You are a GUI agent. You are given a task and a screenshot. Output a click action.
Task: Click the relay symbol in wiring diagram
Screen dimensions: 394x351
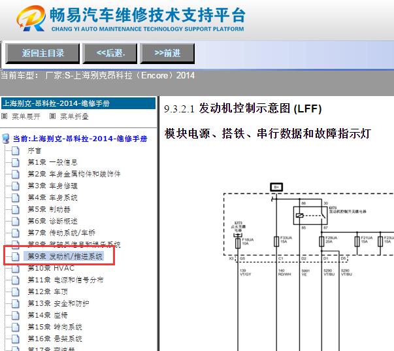(310, 216)
